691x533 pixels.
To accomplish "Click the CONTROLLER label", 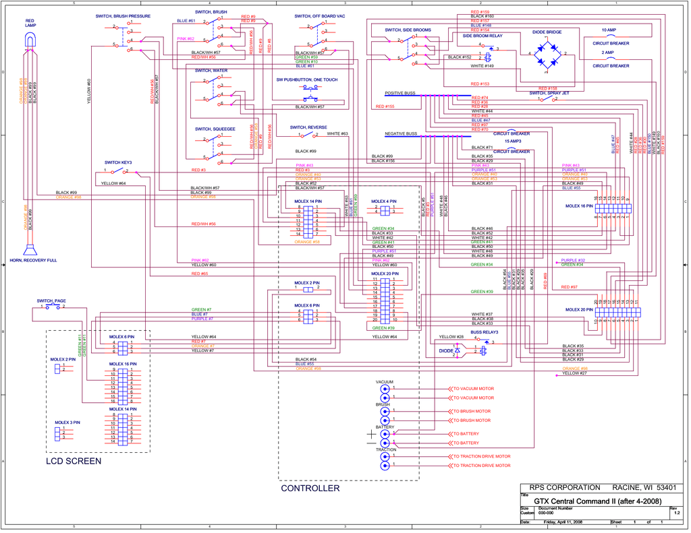I will pyautogui.click(x=310, y=489).
